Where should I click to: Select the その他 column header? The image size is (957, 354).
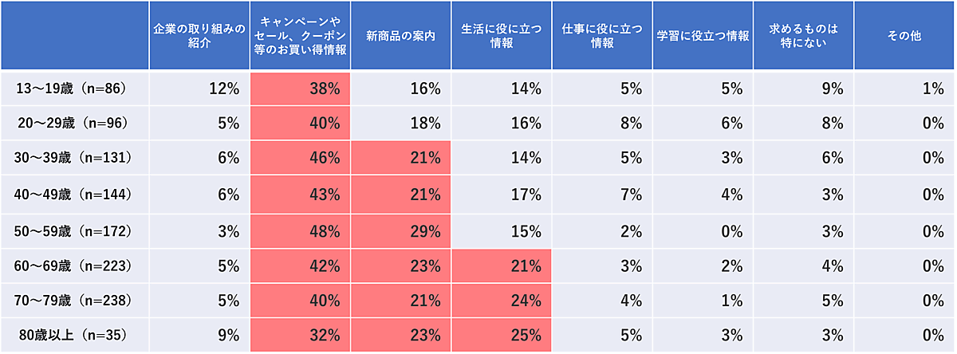click(904, 37)
